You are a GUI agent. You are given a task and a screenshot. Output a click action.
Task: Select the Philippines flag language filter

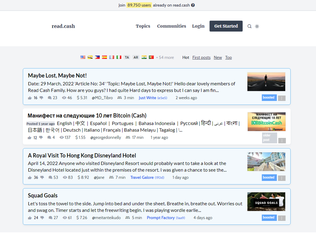coord(97,57)
